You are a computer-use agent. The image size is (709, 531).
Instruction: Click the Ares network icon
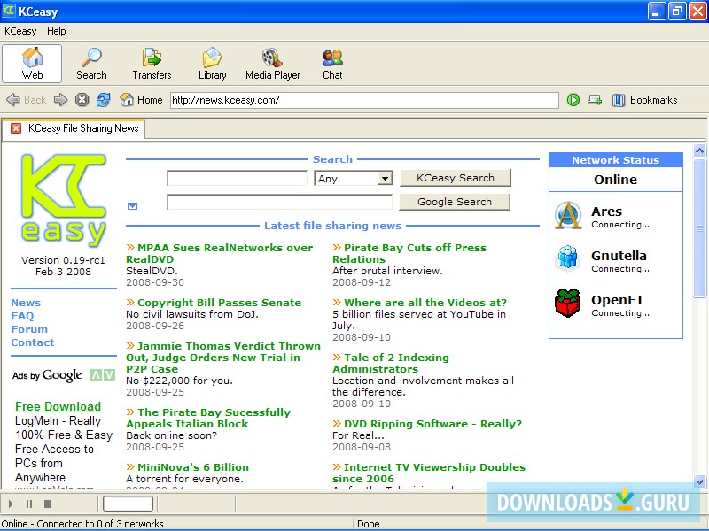pyautogui.click(x=568, y=215)
